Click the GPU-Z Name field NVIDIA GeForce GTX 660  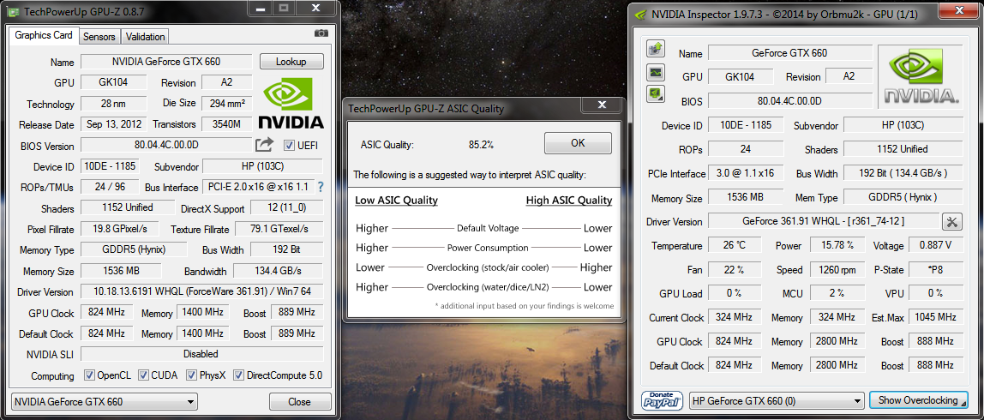click(166, 62)
